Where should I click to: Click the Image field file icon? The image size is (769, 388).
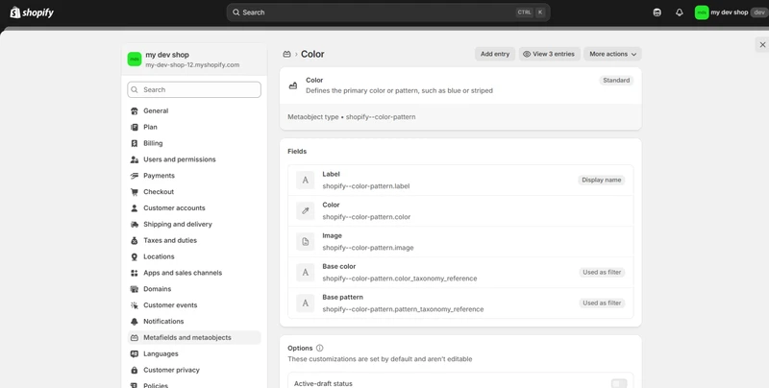[x=305, y=241]
